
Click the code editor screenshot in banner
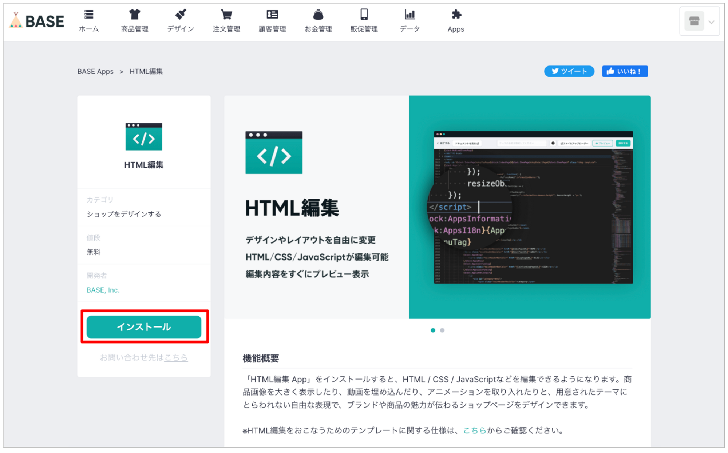pyautogui.click(x=533, y=207)
